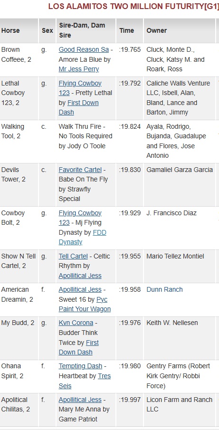219x430 pixels.
Task: Select the Horse column header
Action: pos(10,30)
